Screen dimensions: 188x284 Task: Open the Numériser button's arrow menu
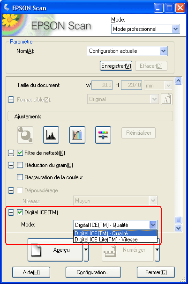point(158,250)
